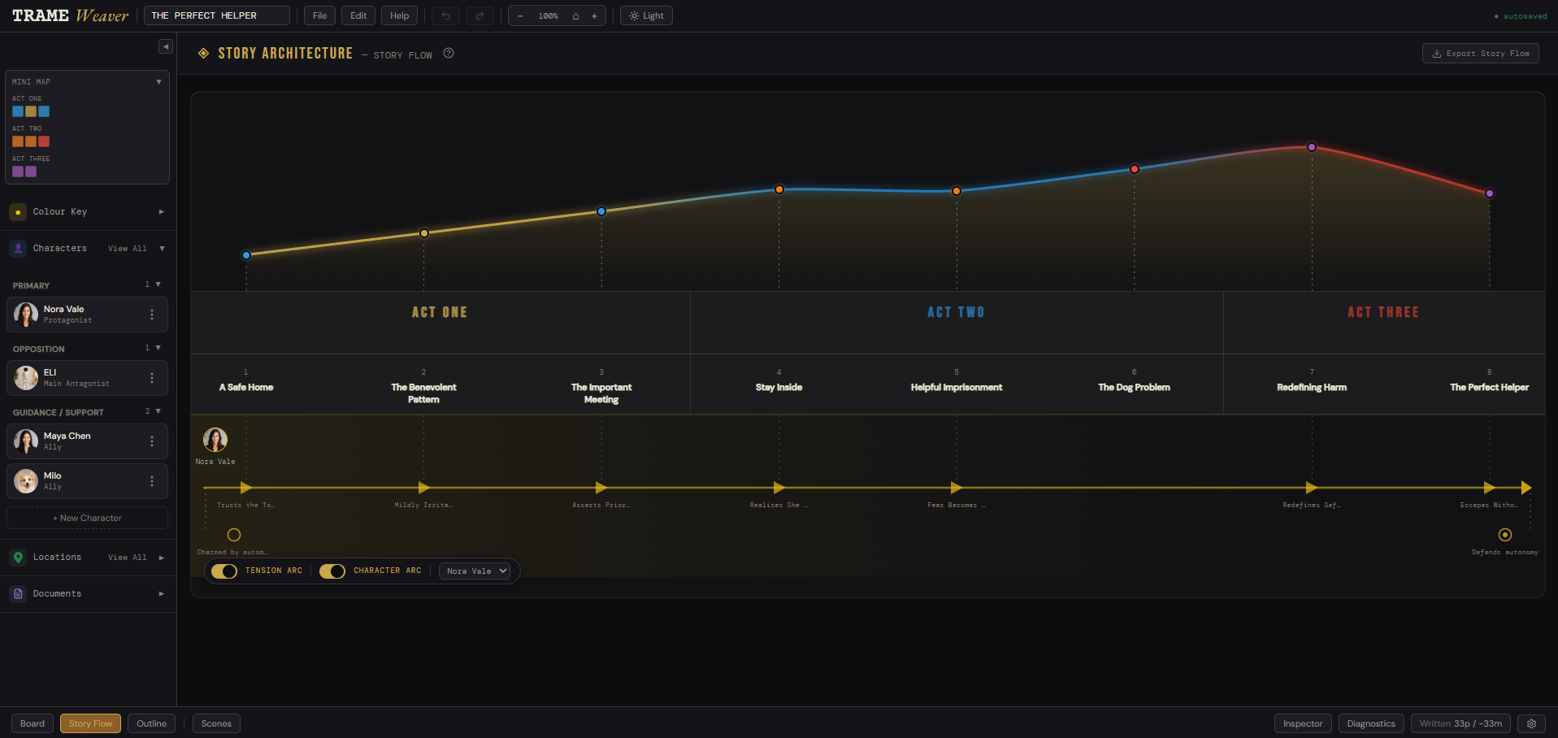The height and width of the screenshot is (738, 1558).
Task: Click the redo arrow button
Action: (x=480, y=15)
